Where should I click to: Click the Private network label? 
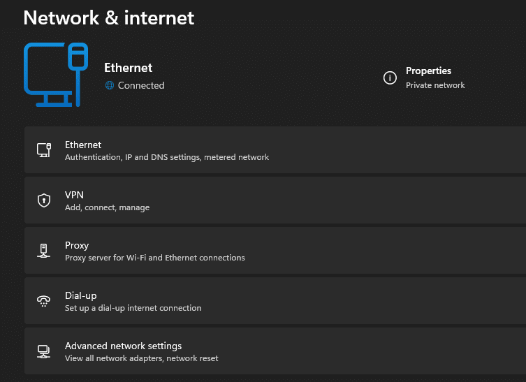[435, 85]
